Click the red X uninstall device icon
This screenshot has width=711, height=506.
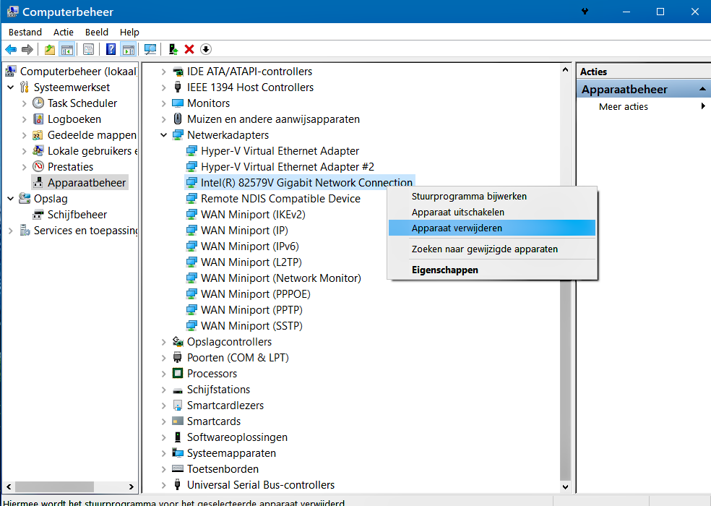pyautogui.click(x=189, y=49)
